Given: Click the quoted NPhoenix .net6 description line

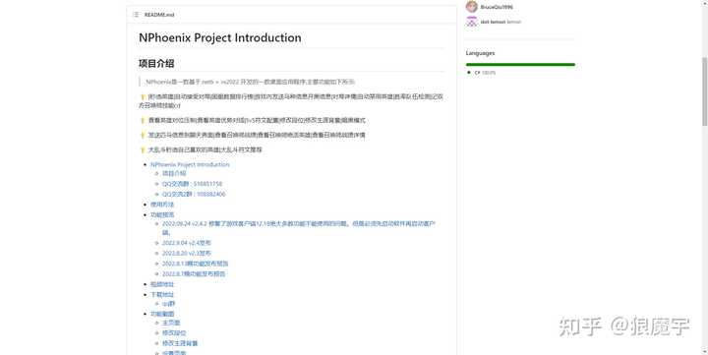Looking at the screenshot, I should [x=250, y=82].
